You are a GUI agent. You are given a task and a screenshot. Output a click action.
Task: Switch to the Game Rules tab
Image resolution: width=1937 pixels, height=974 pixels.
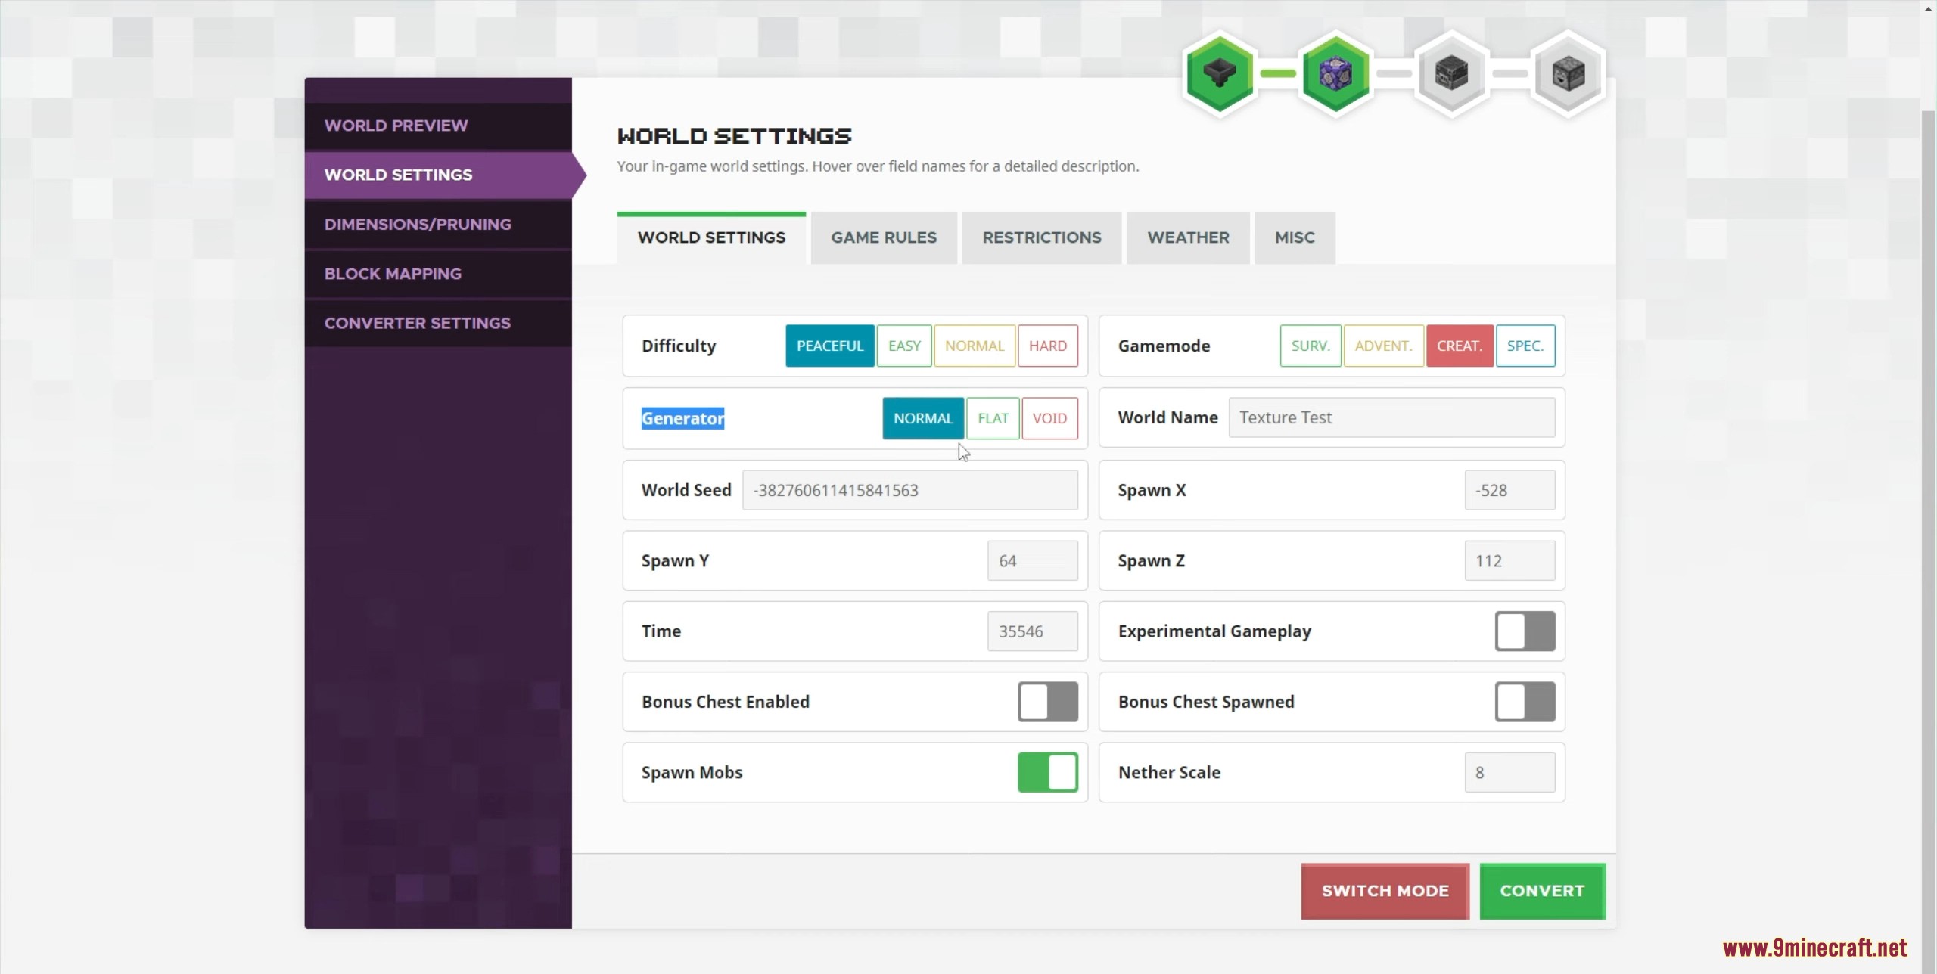click(x=884, y=238)
